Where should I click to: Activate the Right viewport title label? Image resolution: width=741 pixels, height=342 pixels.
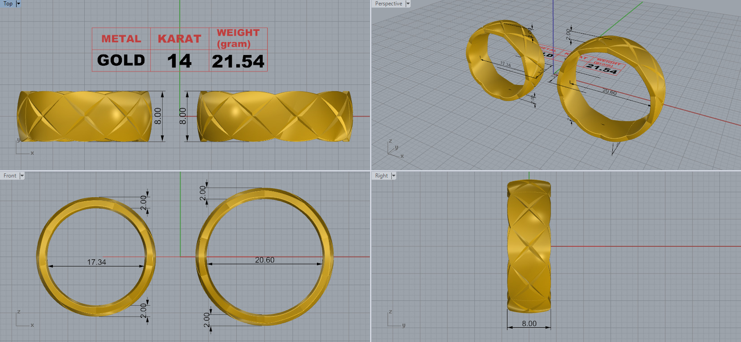(381, 176)
